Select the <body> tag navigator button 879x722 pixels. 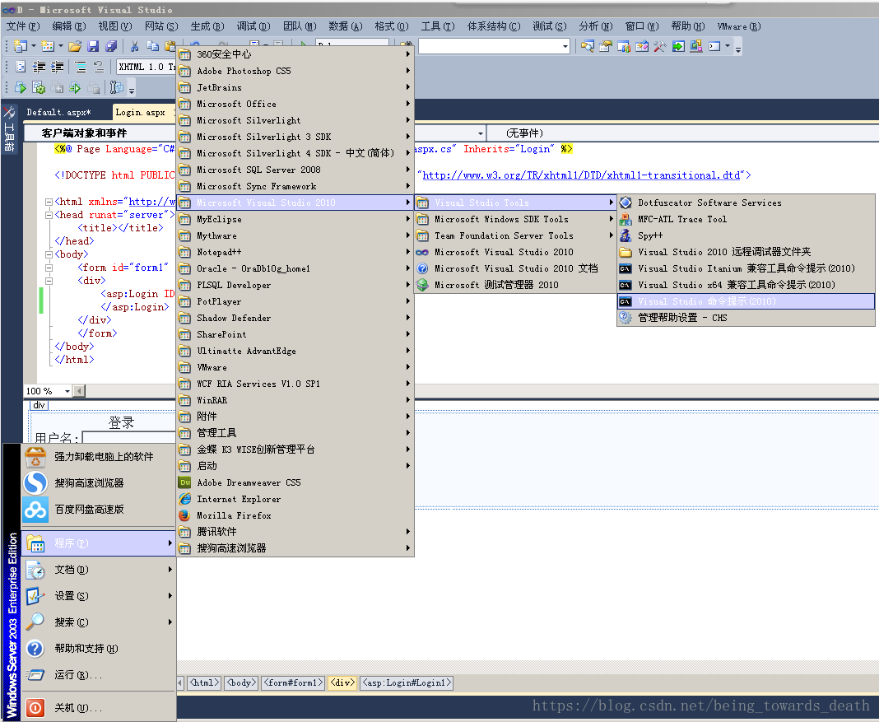coord(241,682)
